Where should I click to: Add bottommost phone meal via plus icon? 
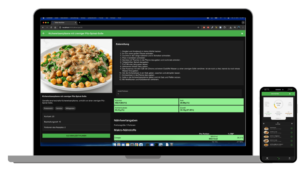292,145
